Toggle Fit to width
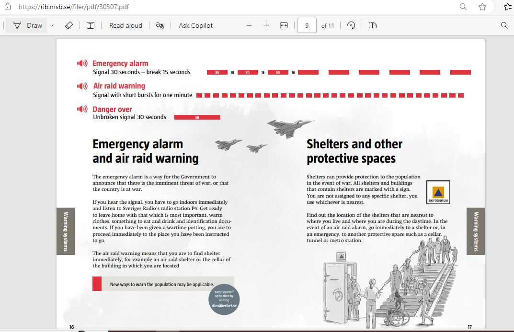 [x=284, y=25]
